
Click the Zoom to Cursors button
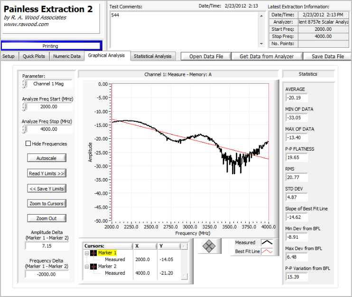tap(46, 204)
